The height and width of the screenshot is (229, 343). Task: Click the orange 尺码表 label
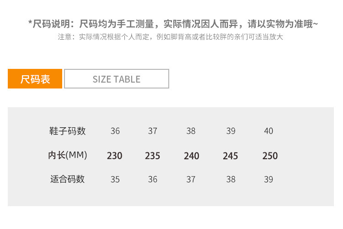pos(35,79)
